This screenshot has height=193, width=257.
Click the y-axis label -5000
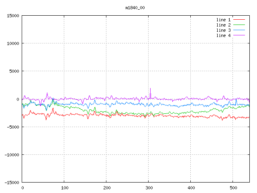[13, 127]
